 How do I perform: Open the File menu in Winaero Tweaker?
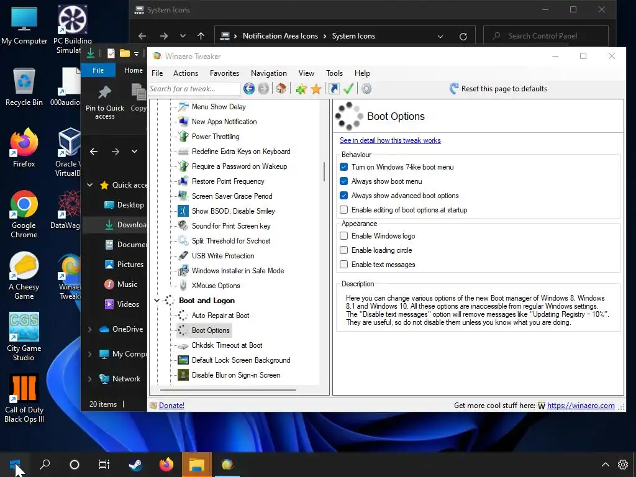pyautogui.click(x=157, y=73)
